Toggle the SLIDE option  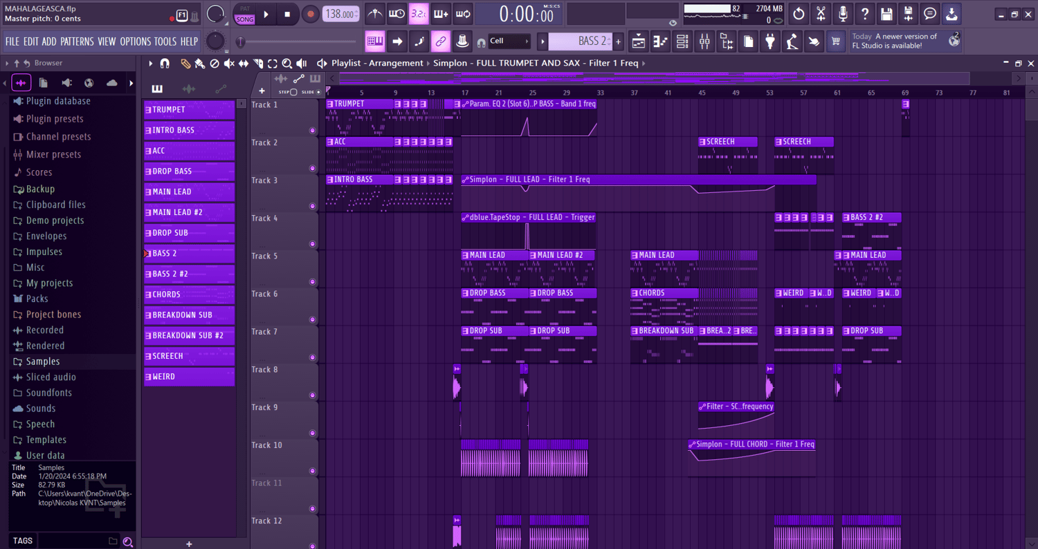[318, 92]
